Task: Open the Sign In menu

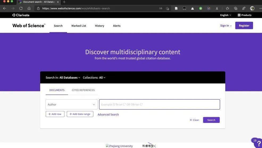Action: point(226,26)
